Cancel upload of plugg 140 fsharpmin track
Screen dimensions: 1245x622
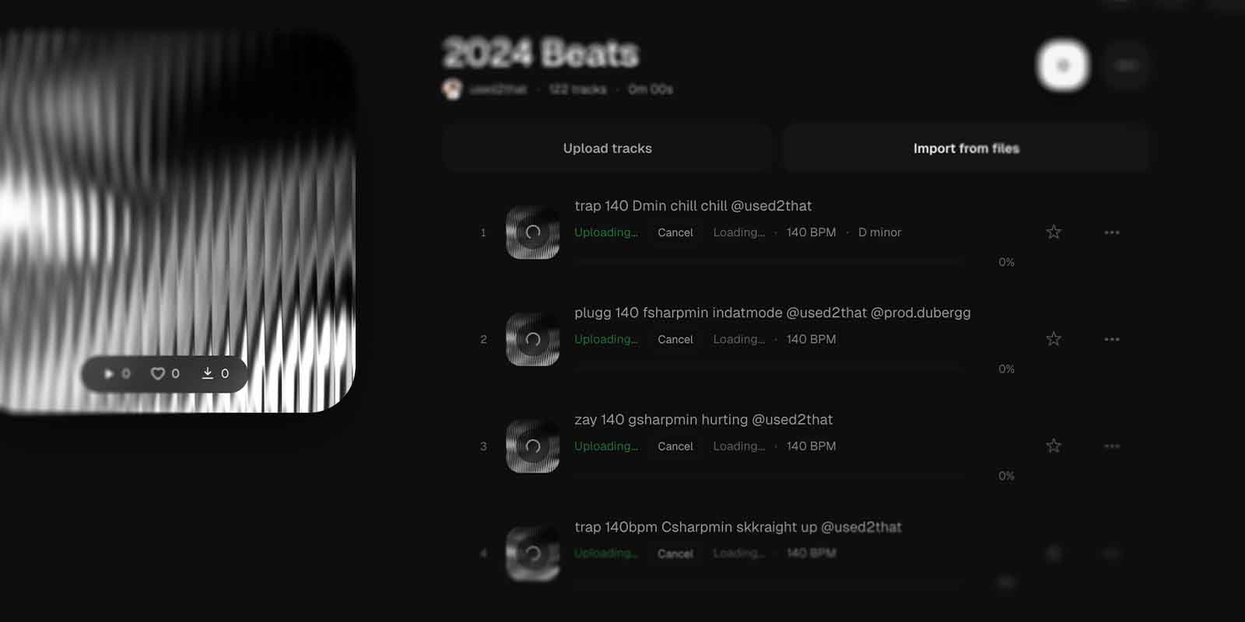[675, 339]
